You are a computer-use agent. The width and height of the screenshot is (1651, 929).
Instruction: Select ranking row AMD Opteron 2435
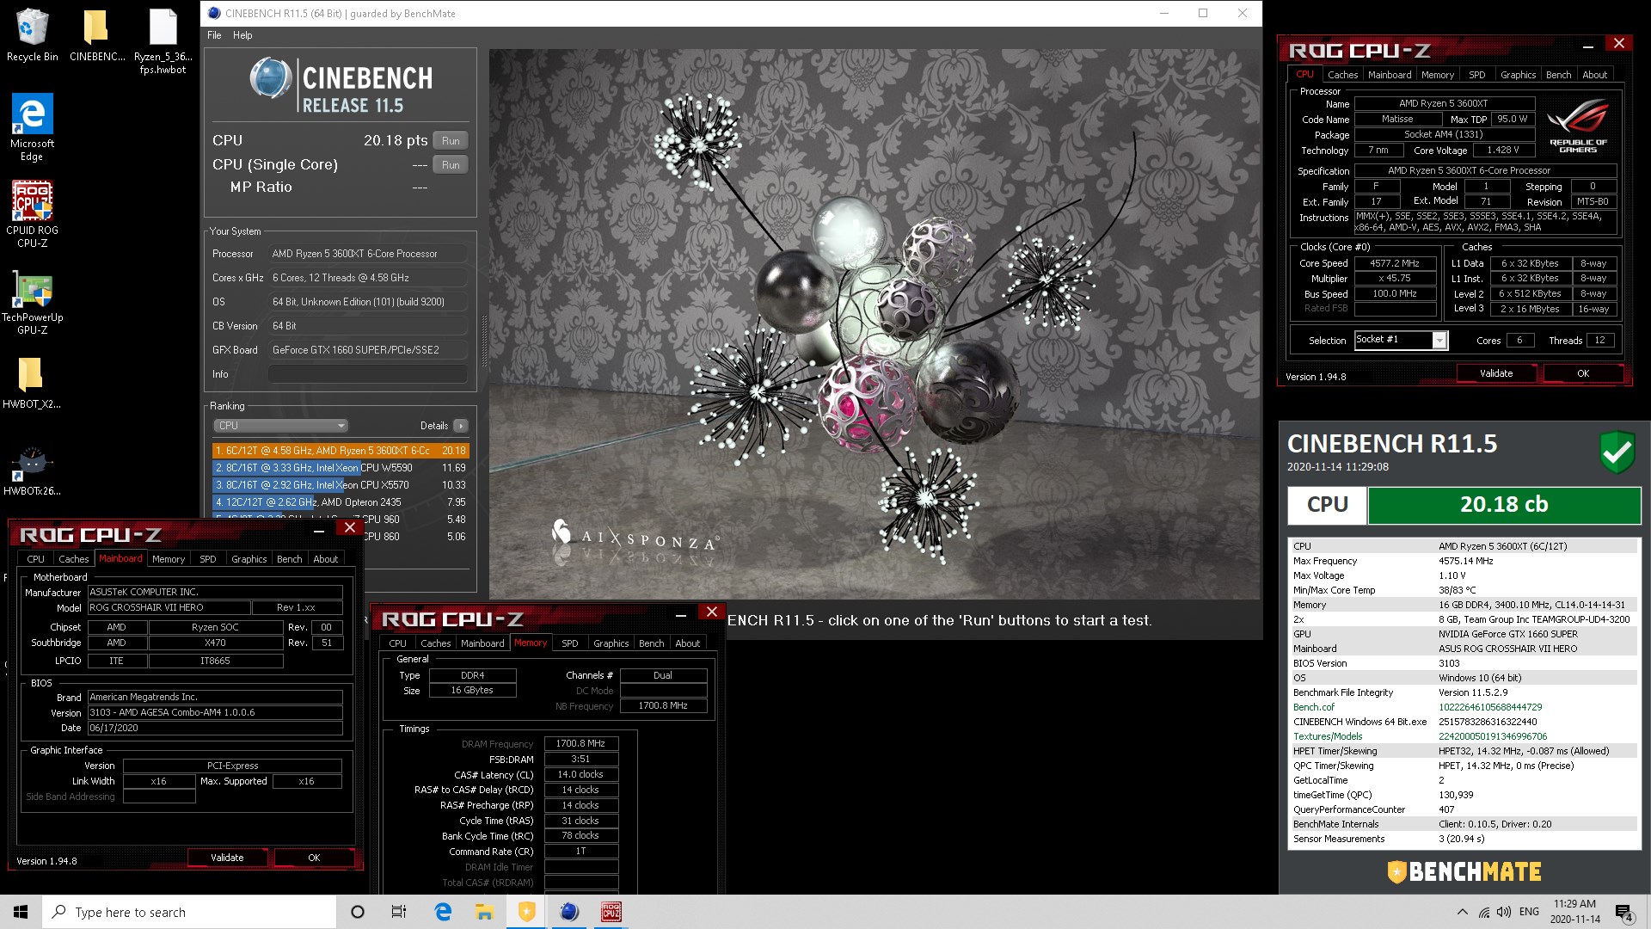[341, 502]
